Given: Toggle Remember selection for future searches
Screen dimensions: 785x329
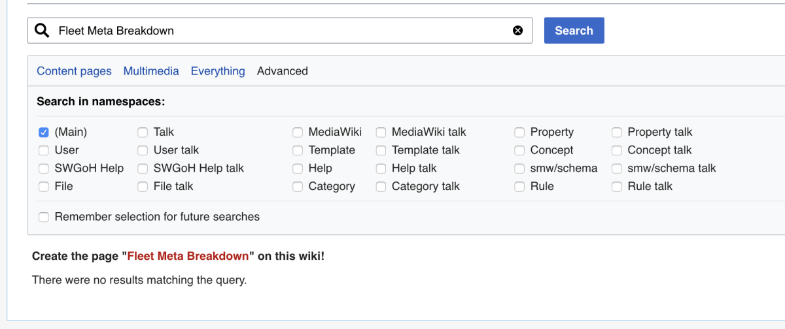Looking at the screenshot, I should pos(44,217).
